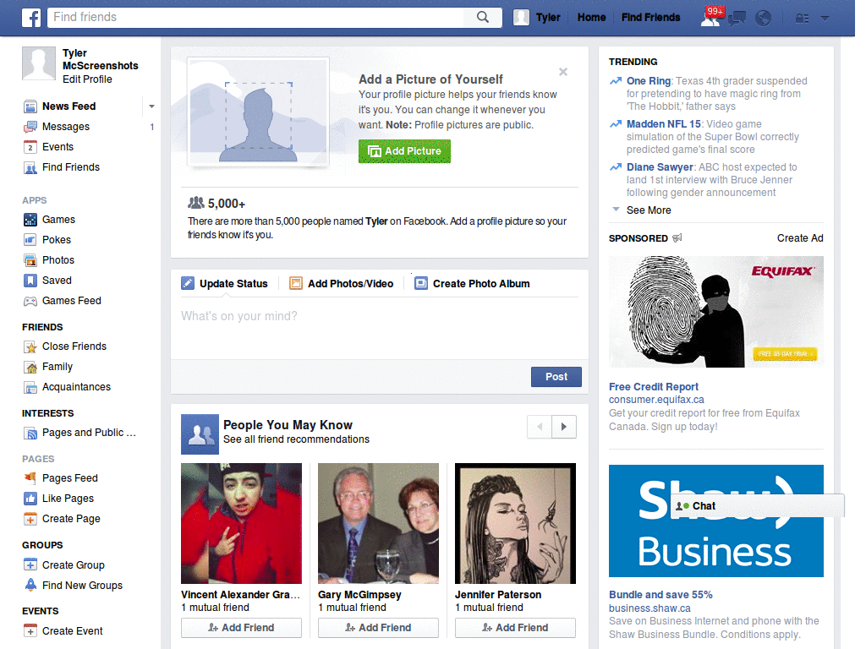This screenshot has height=649, width=866.
Task: Click the Messages sidebar icon
Action: pos(30,127)
